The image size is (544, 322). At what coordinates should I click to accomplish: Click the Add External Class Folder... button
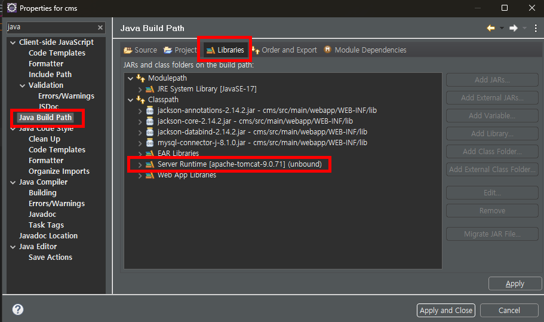point(492,169)
